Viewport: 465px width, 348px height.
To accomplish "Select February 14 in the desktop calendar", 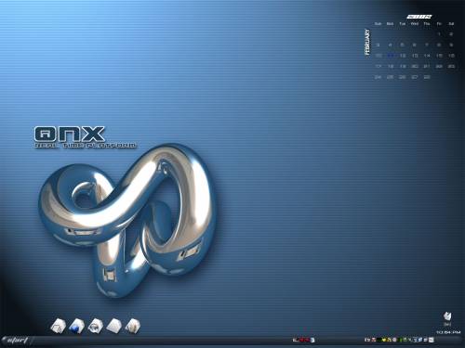I will click(427, 56).
